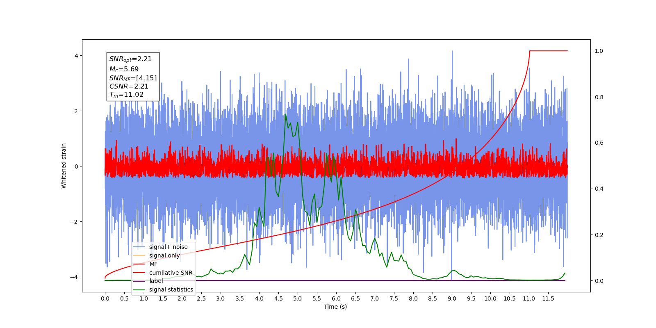Click the Mc=5.69 annotation text
The image size is (656, 328).
124,69
